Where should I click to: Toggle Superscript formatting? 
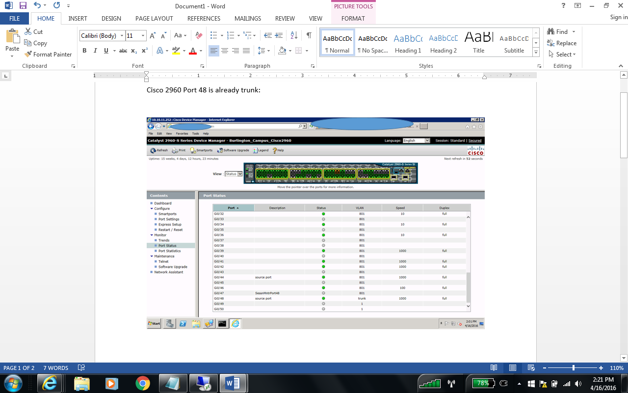point(145,51)
